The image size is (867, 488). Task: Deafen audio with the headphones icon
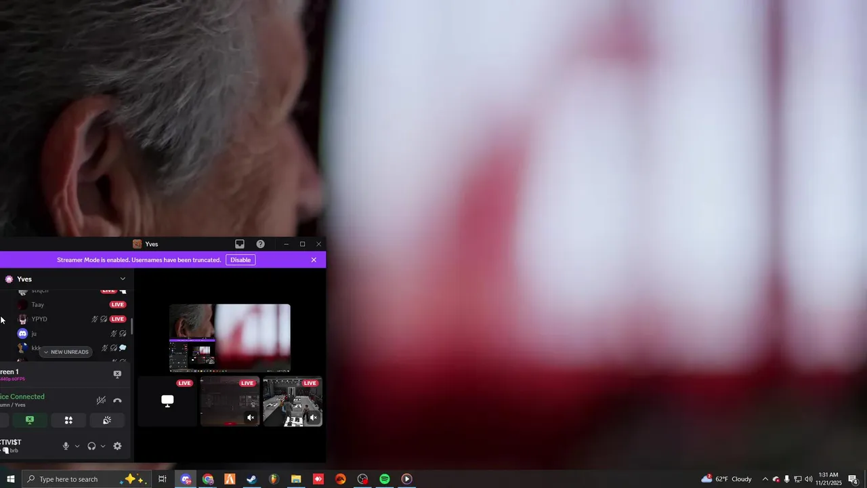91,446
